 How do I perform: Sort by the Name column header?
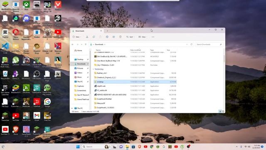click(x=98, y=50)
